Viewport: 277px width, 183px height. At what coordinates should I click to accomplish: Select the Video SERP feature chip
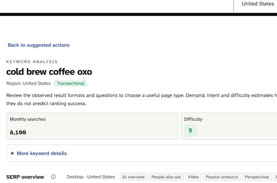point(193,177)
